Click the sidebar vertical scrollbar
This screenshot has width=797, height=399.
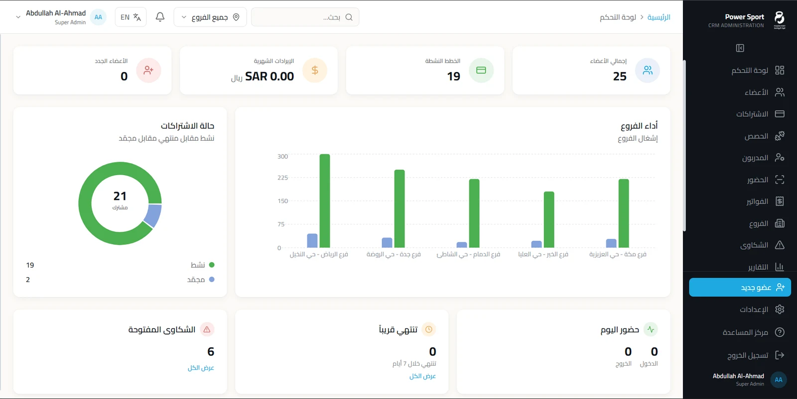pos(684,145)
